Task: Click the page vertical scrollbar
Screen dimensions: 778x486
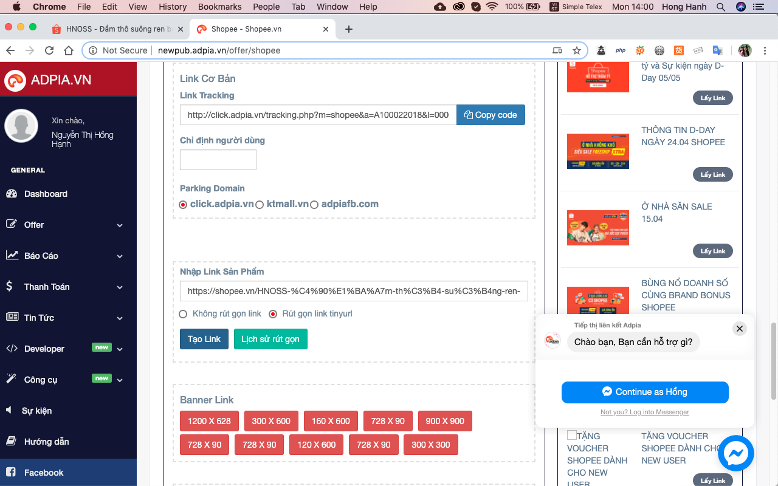Action: [x=774, y=361]
